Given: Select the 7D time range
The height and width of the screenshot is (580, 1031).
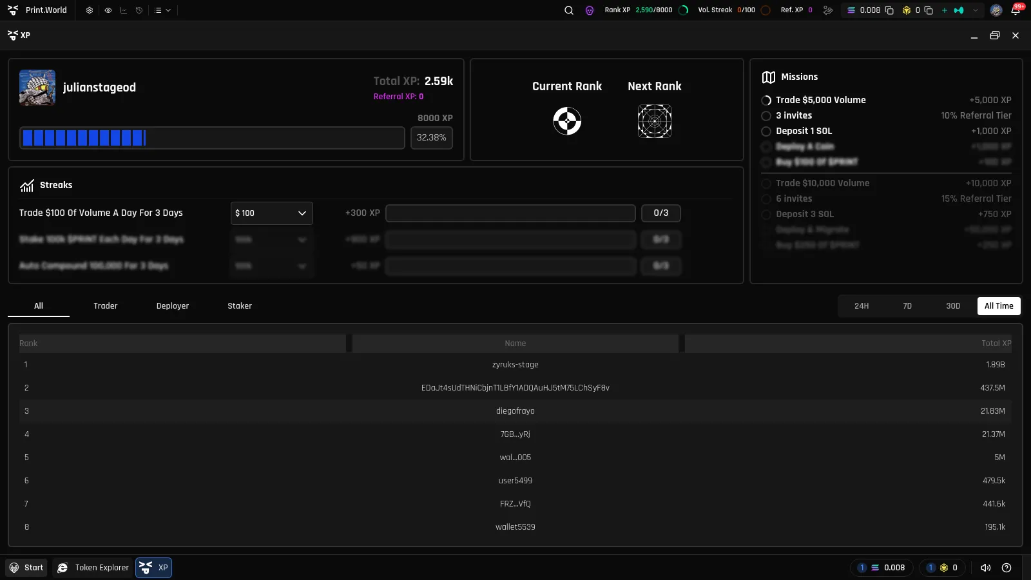Looking at the screenshot, I should [x=907, y=306].
